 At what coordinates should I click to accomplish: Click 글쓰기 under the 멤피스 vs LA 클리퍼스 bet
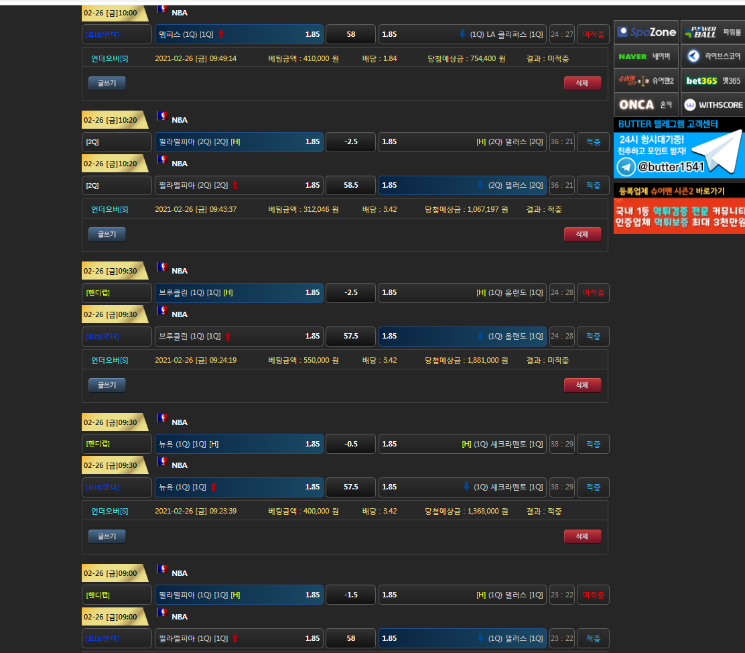click(107, 83)
